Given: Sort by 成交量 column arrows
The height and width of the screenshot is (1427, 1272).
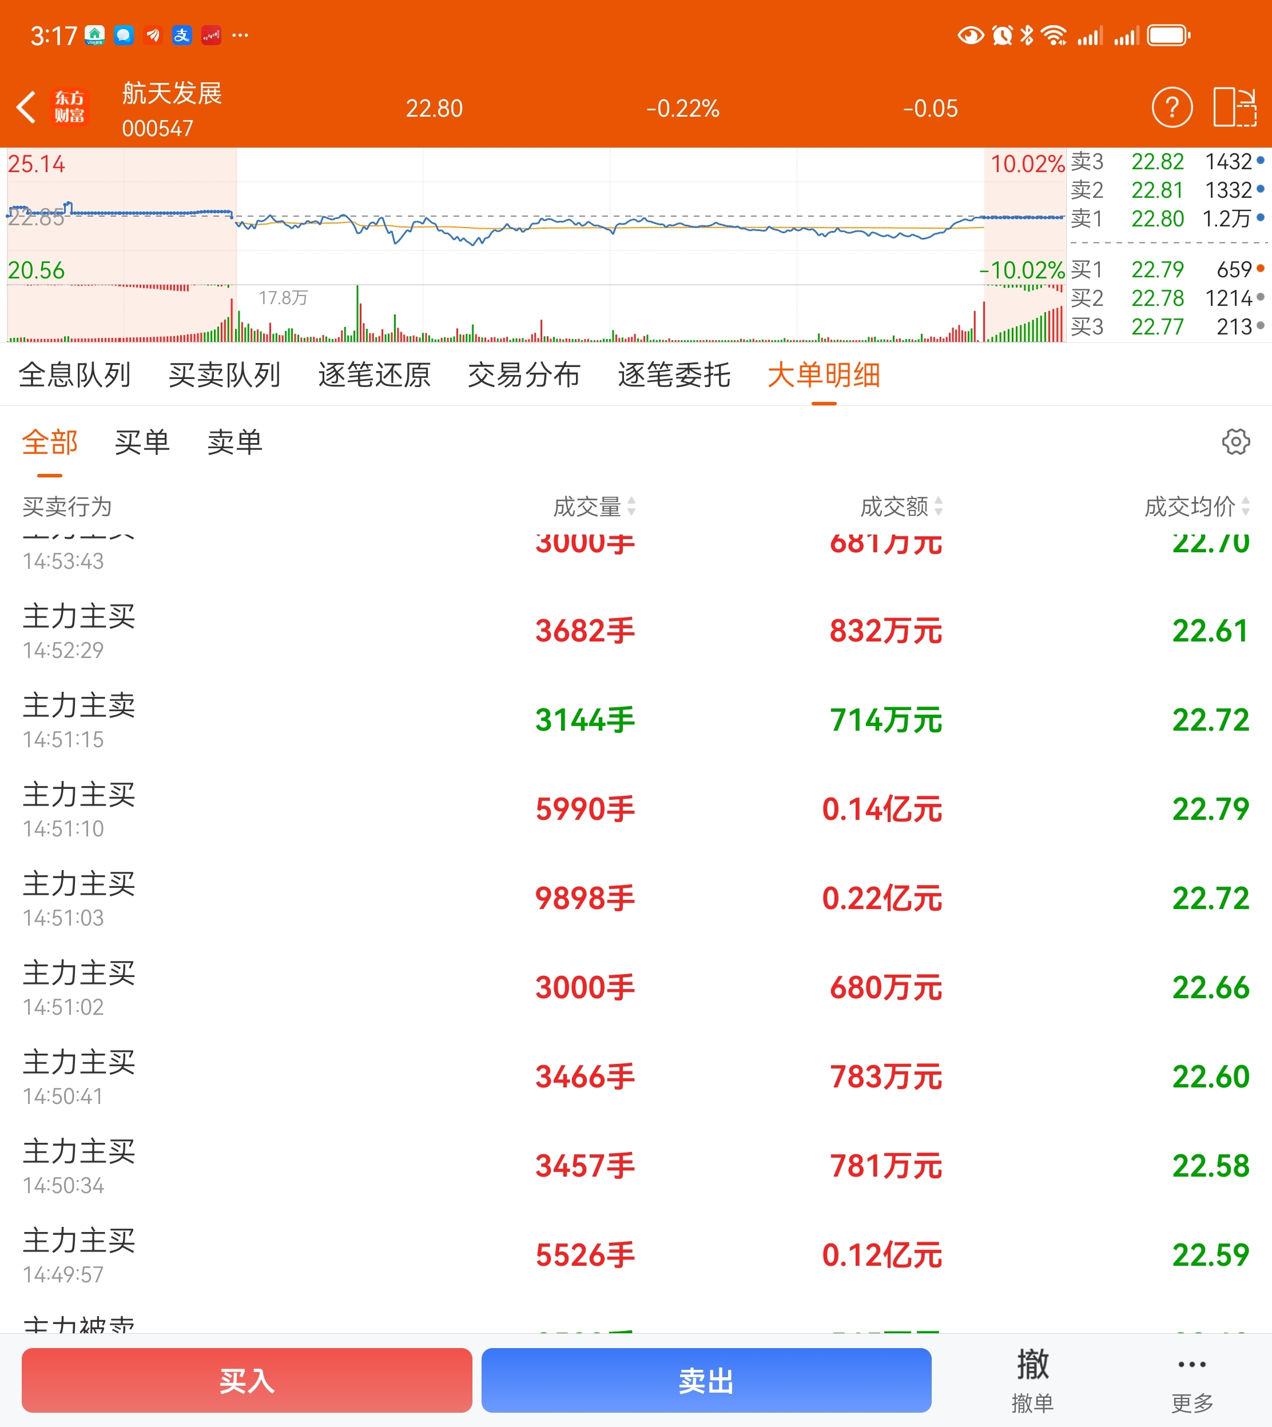Looking at the screenshot, I should tap(631, 507).
